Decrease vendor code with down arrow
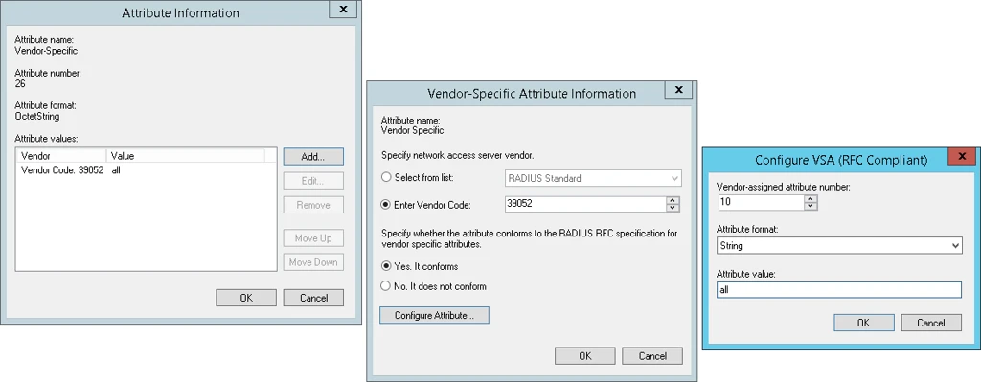Image resolution: width=981 pixels, height=382 pixels. pos(673,208)
